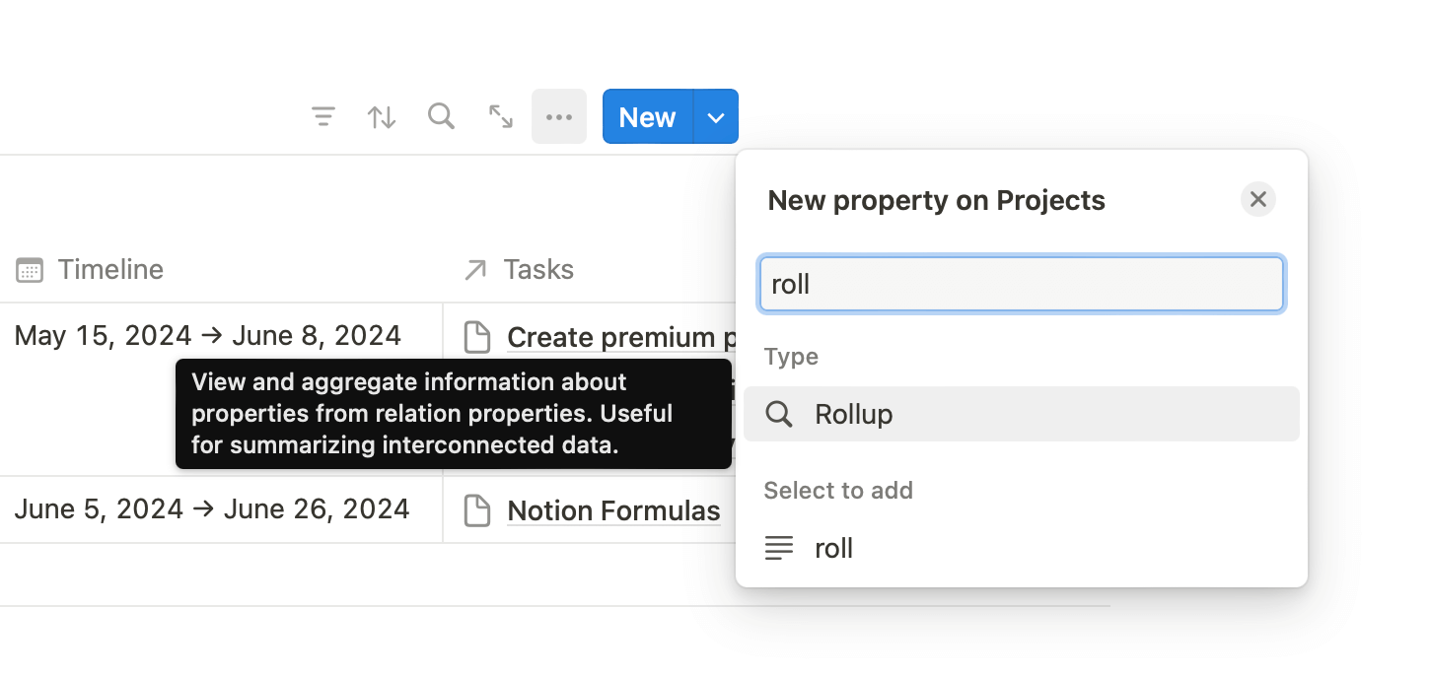Click the text-type icon next to roll property
This screenshot has height=676, width=1430.
click(778, 548)
